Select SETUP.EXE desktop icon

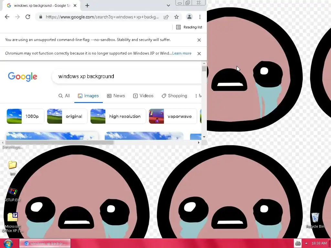click(13, 194)
